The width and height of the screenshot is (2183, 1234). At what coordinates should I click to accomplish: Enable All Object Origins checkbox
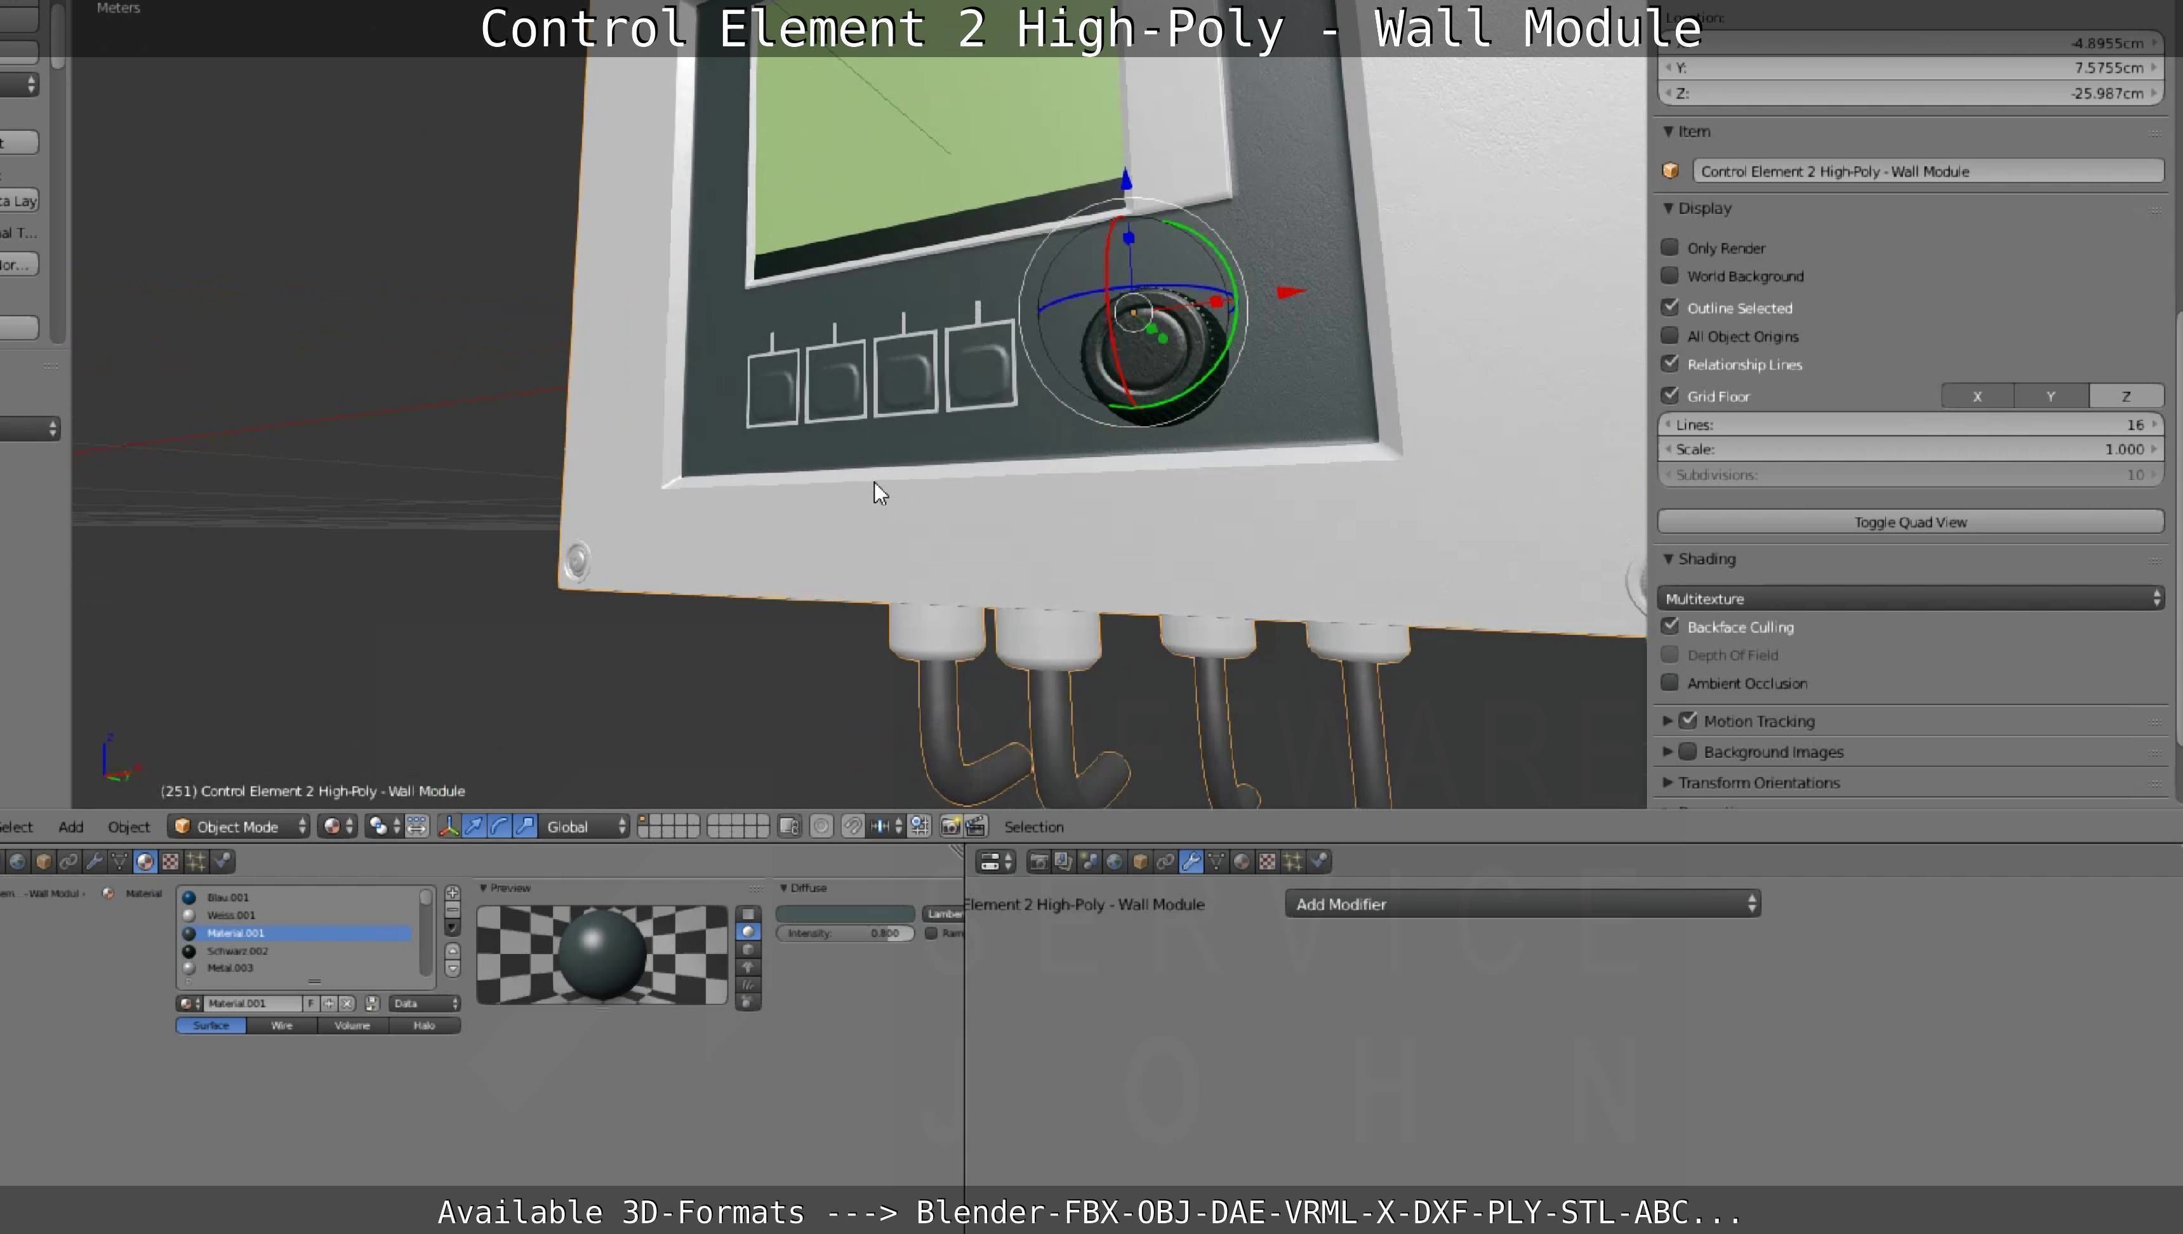[1669, 336]
